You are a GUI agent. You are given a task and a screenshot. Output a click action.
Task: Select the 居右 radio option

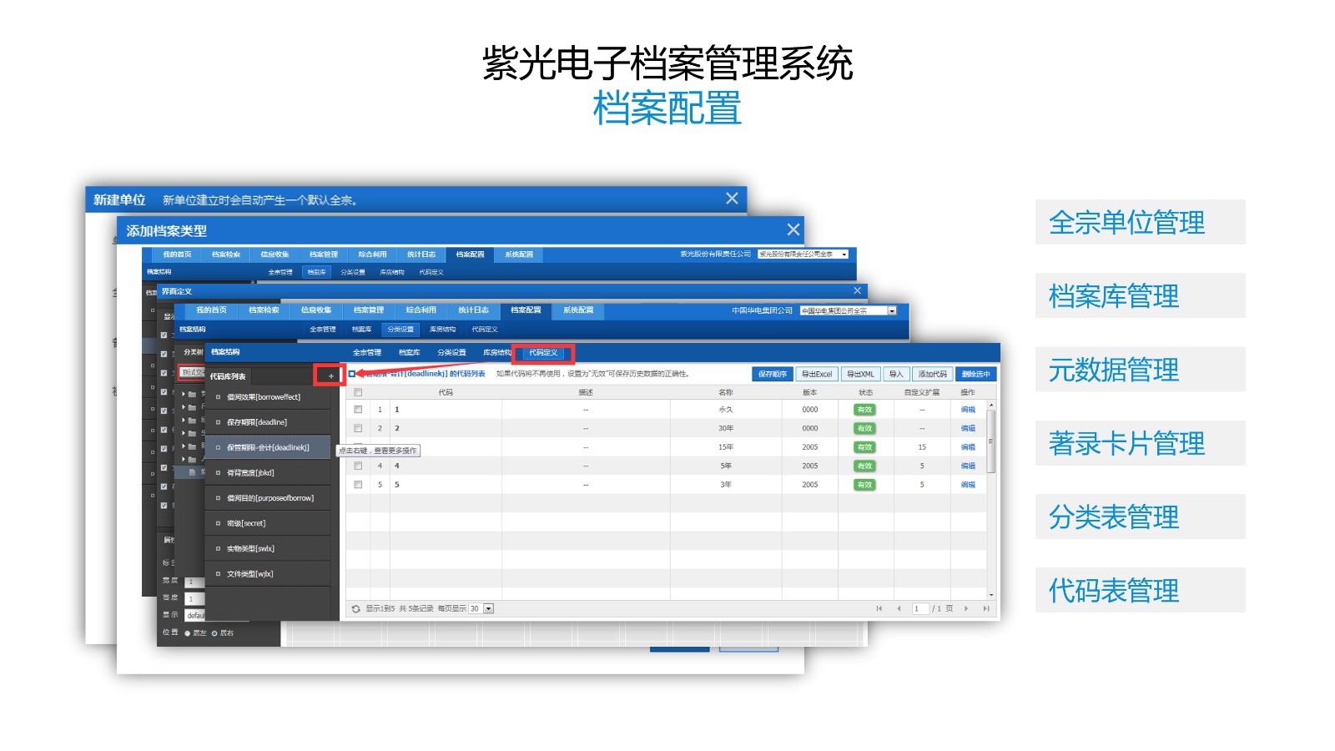[x=214, y=633]
